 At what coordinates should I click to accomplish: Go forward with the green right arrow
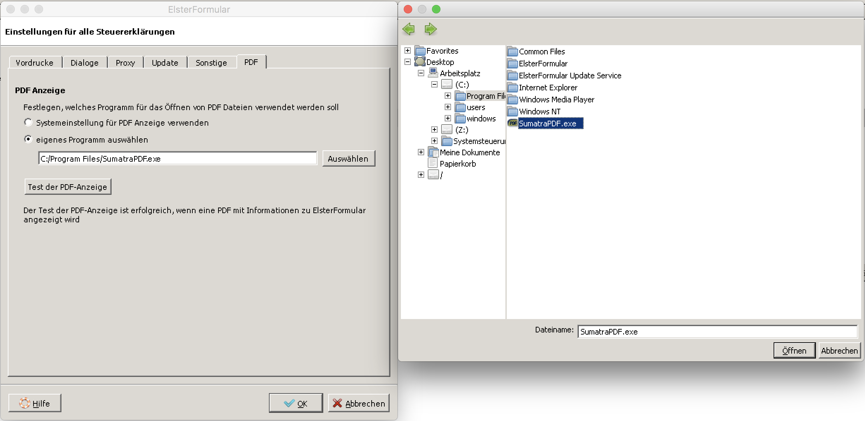tap(431, 29)
